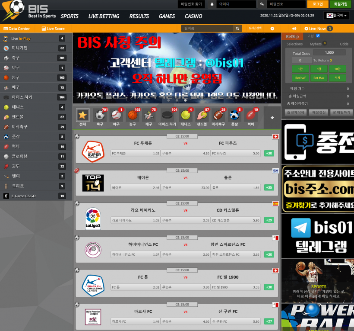354x331 pixels.
Task: Select the basketball icon in sport filter
Action: pyautogui.click(x=133, y=115)
